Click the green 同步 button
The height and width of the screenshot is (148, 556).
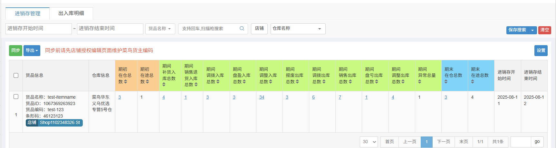click(15, 51)
